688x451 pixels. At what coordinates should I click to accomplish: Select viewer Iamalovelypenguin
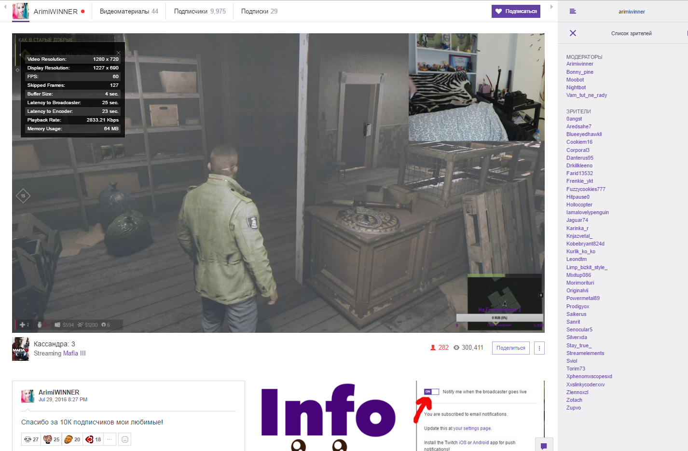pyautogui.click(x=588, y=212)
